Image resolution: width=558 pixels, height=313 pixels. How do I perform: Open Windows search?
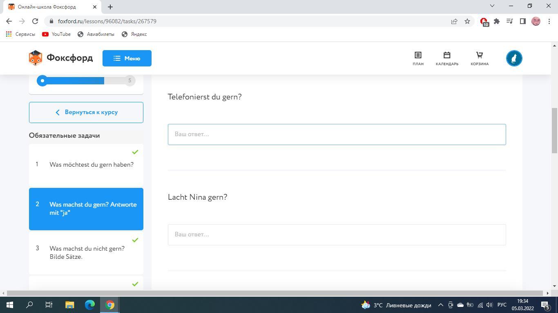(29, 305)
